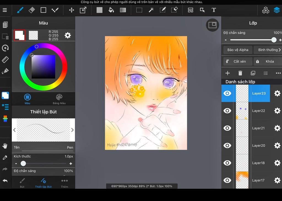Show previous brush preview arrow
The height and width of the screenshot is (201, 282).
14,130
